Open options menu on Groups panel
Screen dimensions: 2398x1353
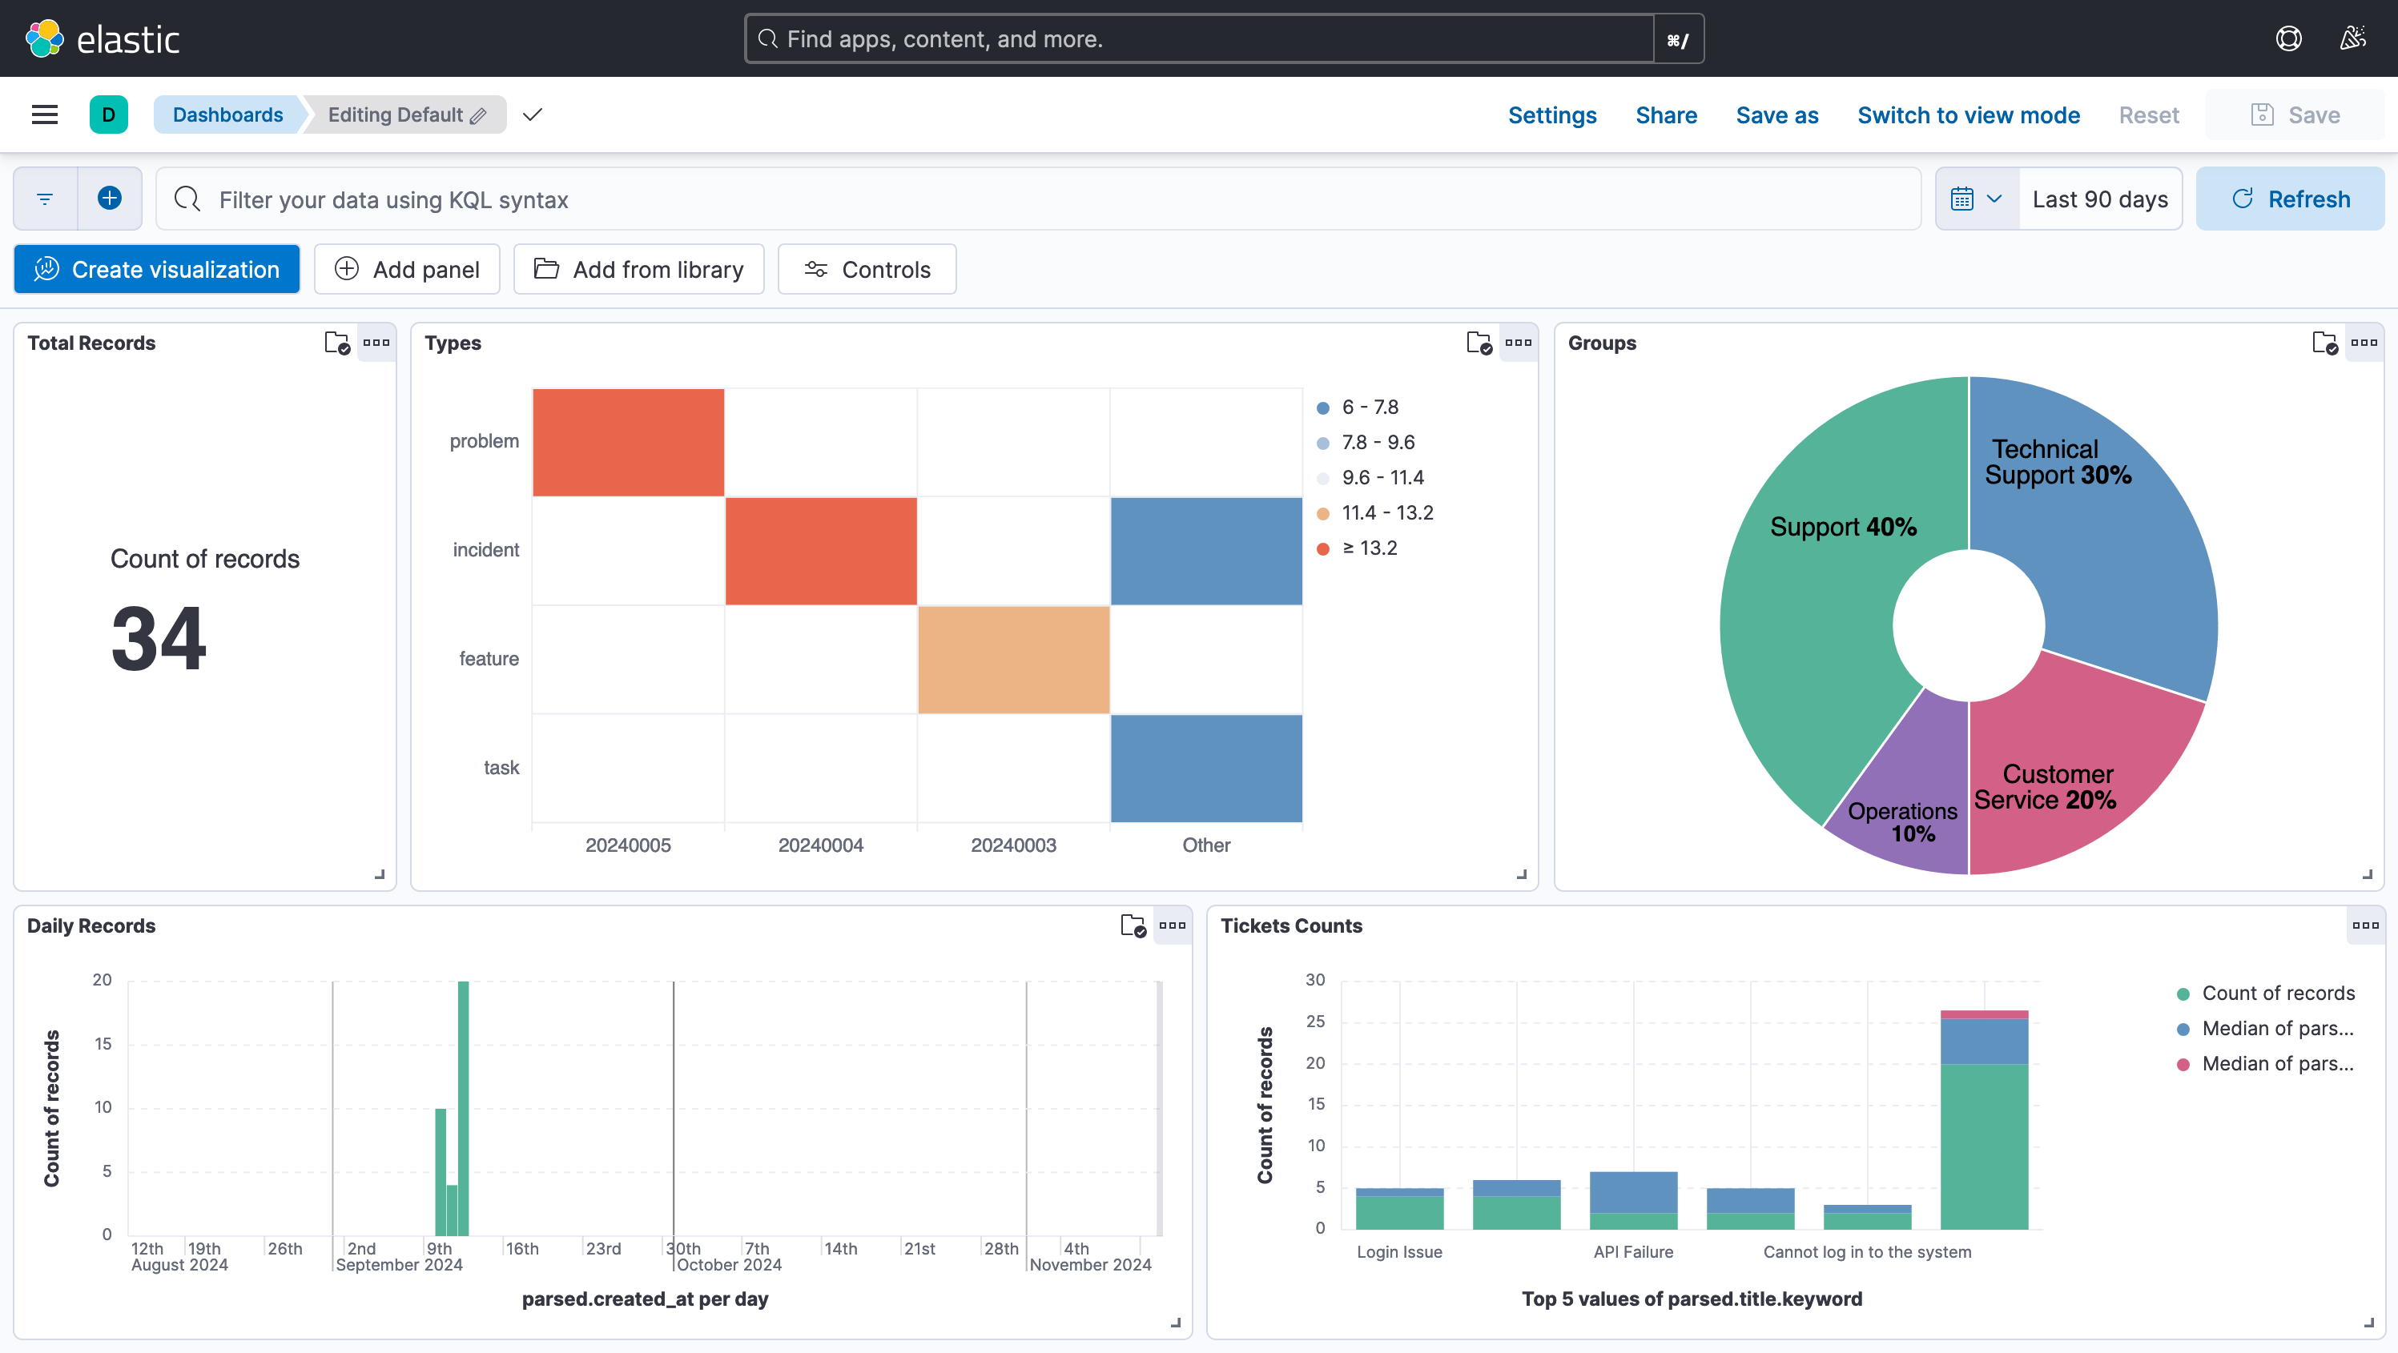coord(2364,343)
